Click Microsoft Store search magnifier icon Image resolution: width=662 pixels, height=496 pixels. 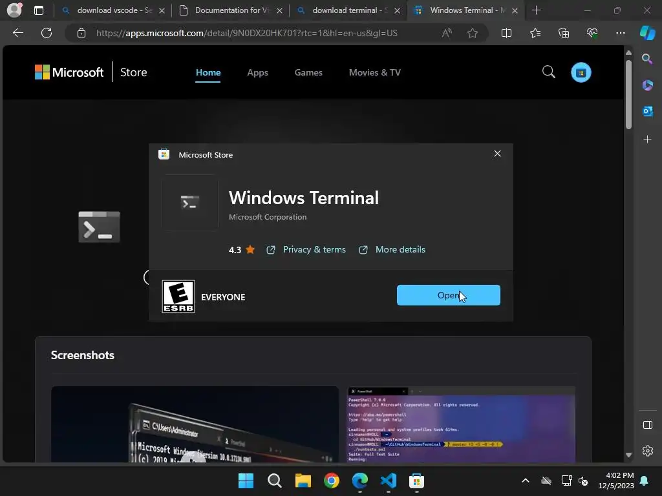click(x=548, y=72)
